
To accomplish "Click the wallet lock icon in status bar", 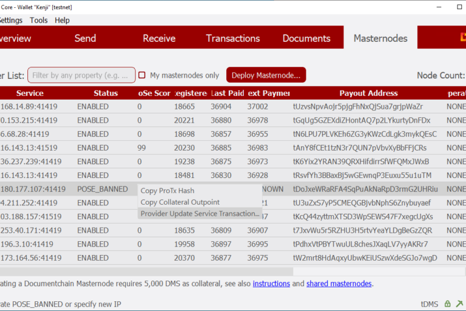I will (447, 303).
